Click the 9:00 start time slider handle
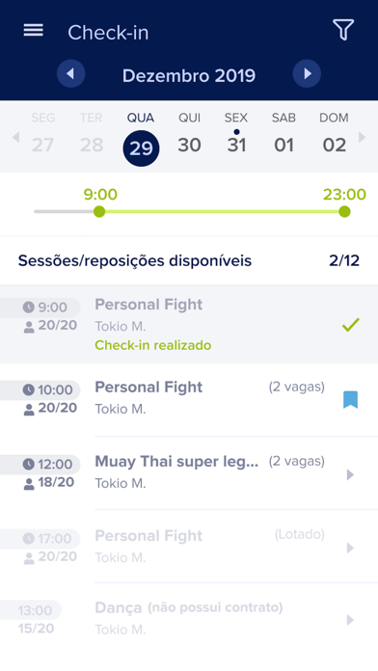378x671 pixels. point(99,211)
